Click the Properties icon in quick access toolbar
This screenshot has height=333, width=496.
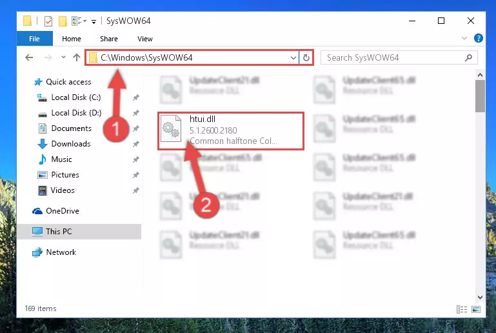48,21
